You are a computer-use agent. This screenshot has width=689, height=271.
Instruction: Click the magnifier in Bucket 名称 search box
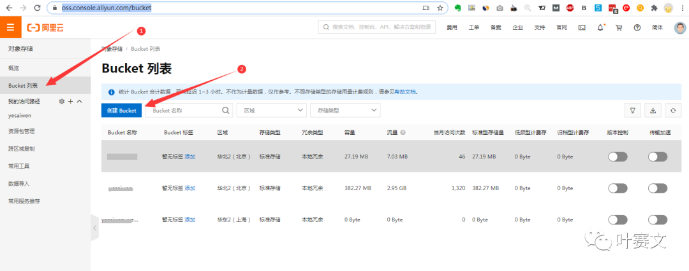226,111
